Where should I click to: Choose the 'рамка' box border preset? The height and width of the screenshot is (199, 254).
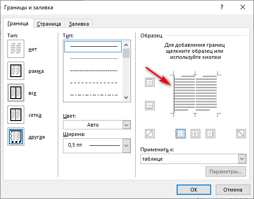click(x=16, y=71)
